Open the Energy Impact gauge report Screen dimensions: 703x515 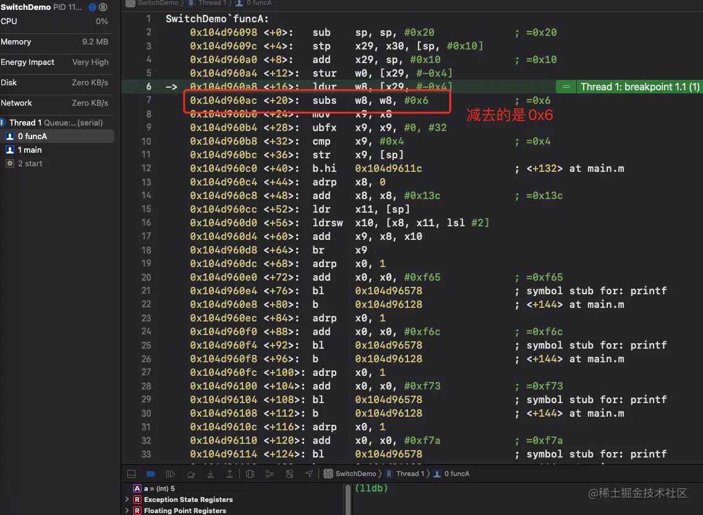[x=54, y=62]
